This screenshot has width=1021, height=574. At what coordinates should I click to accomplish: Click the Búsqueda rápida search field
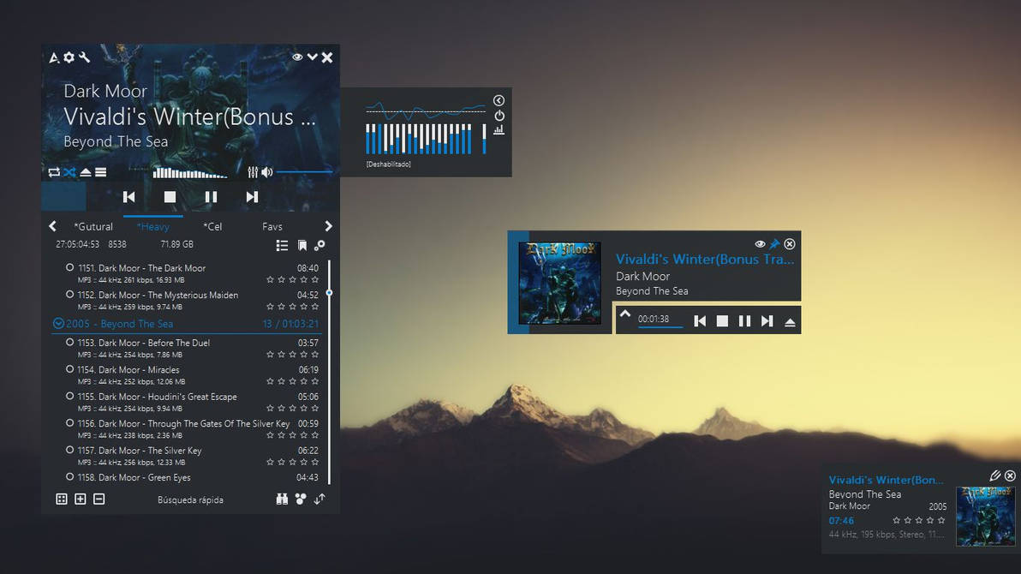pos(190,499)
